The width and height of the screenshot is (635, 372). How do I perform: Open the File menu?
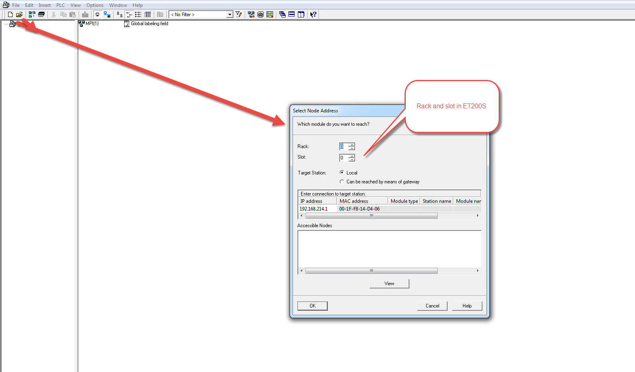pyautogui.click(x=16, y=5)
